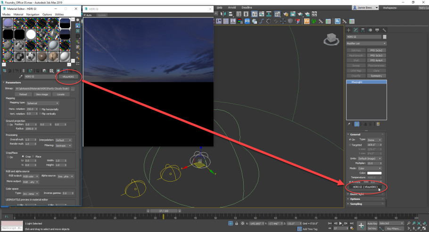Open the Material menu in Material Editor
The image size is (429, 232).
point(18,15)
